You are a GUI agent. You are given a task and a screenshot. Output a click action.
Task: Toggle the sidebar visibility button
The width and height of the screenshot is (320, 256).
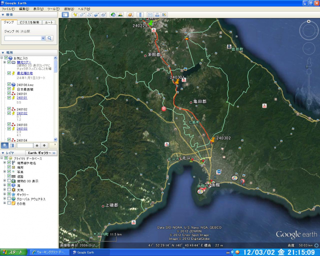65,15
